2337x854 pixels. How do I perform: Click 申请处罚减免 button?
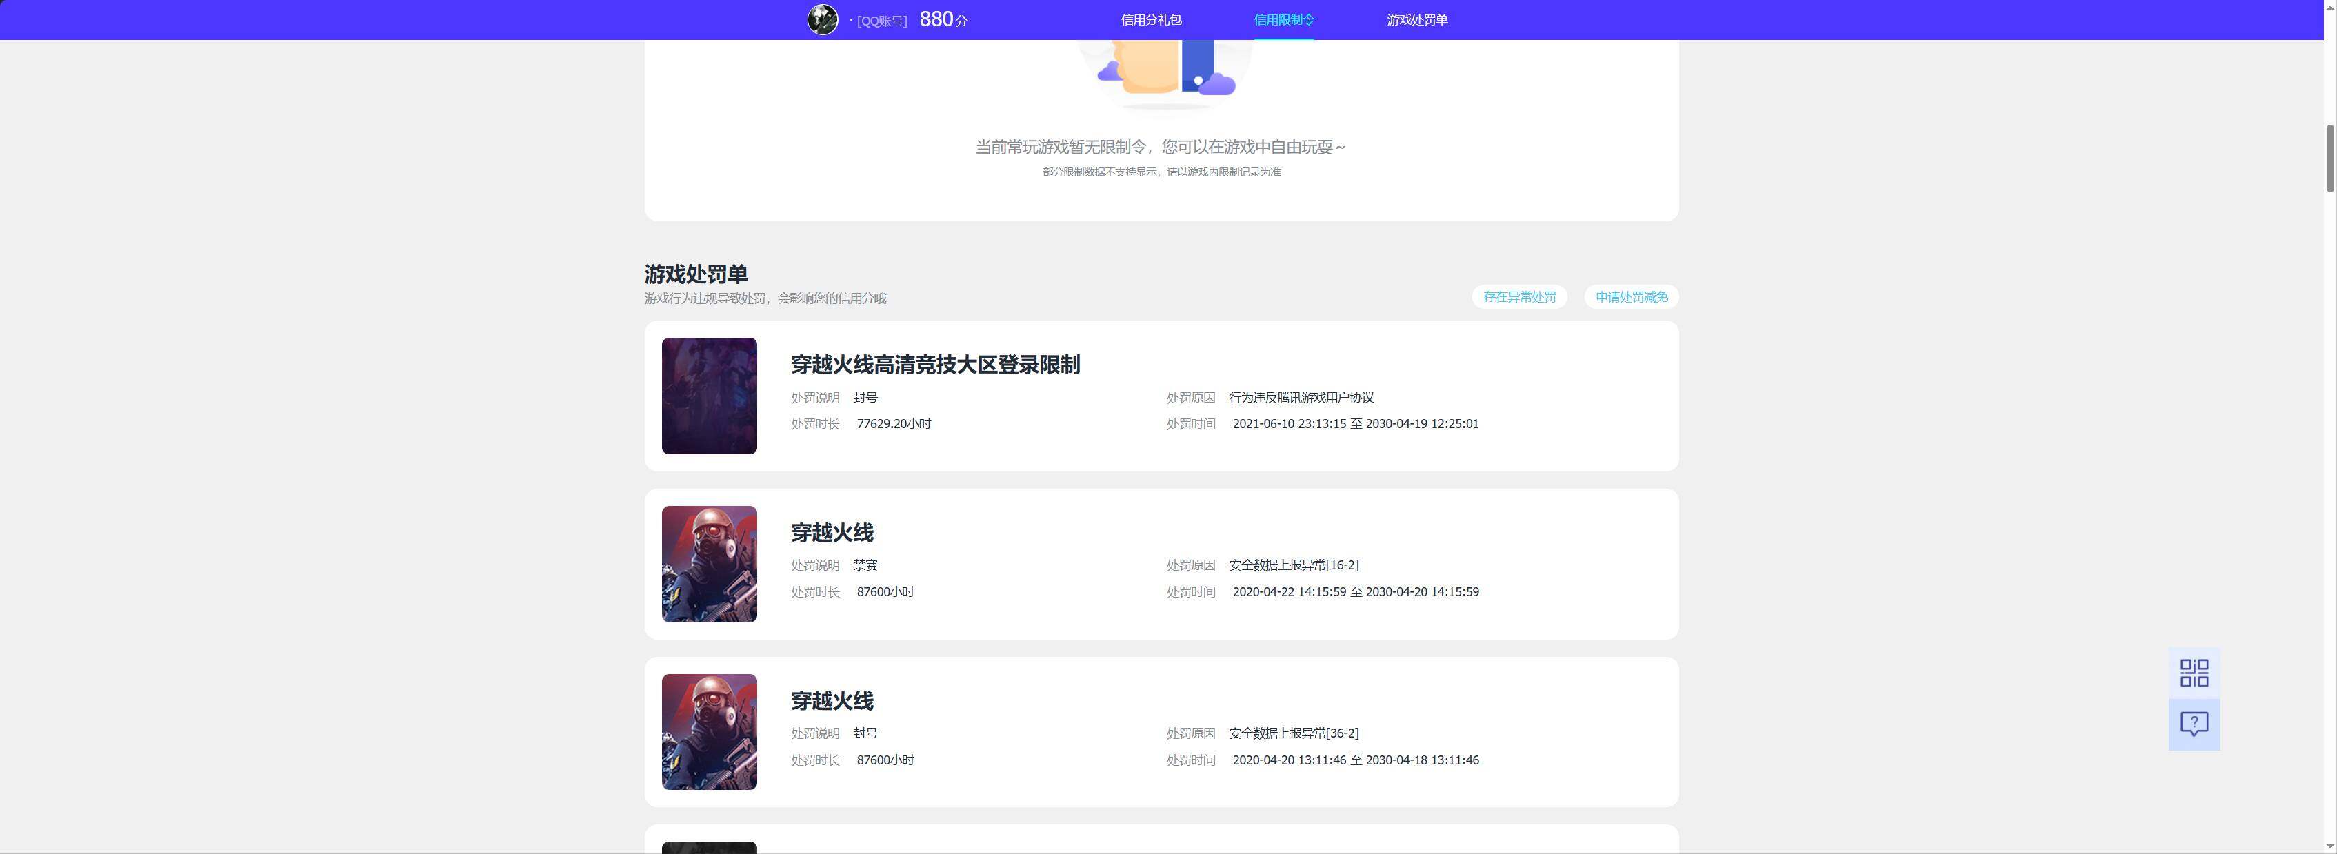point(1631,296)
